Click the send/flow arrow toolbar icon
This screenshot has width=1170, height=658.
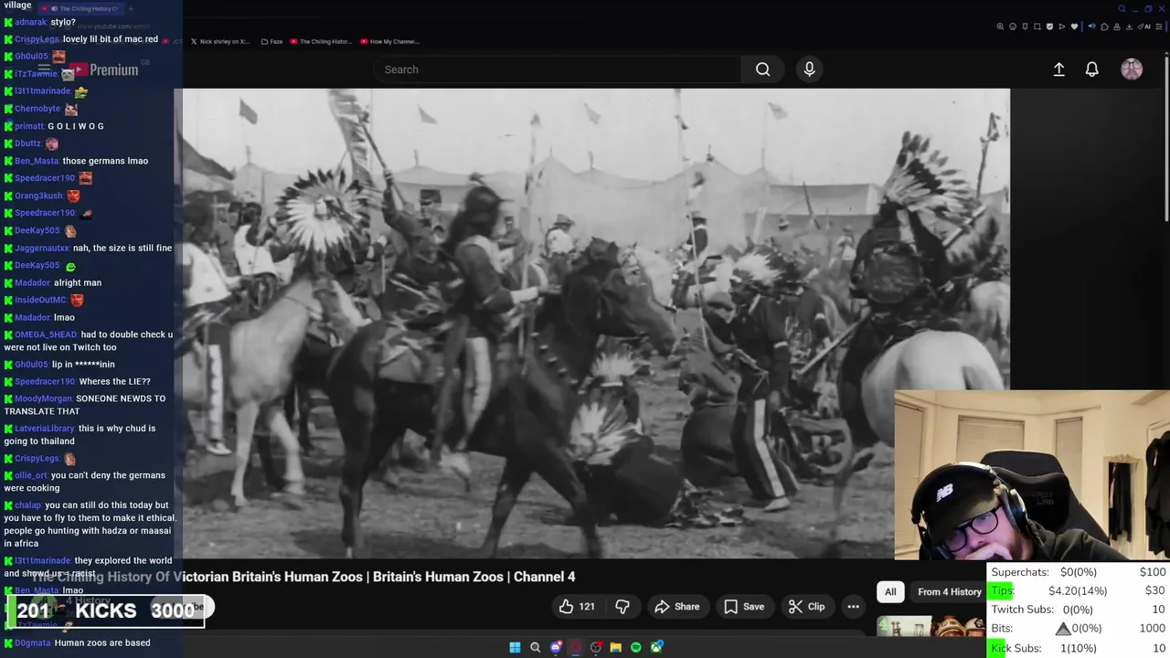1062,27
